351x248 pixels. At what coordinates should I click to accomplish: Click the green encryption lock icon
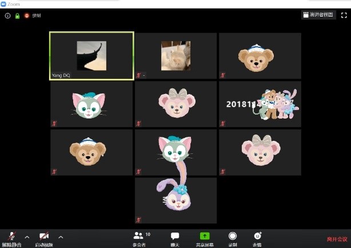point(17,16)
